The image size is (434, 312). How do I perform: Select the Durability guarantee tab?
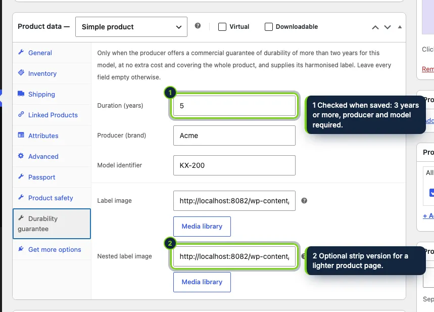tap(52, 224)
